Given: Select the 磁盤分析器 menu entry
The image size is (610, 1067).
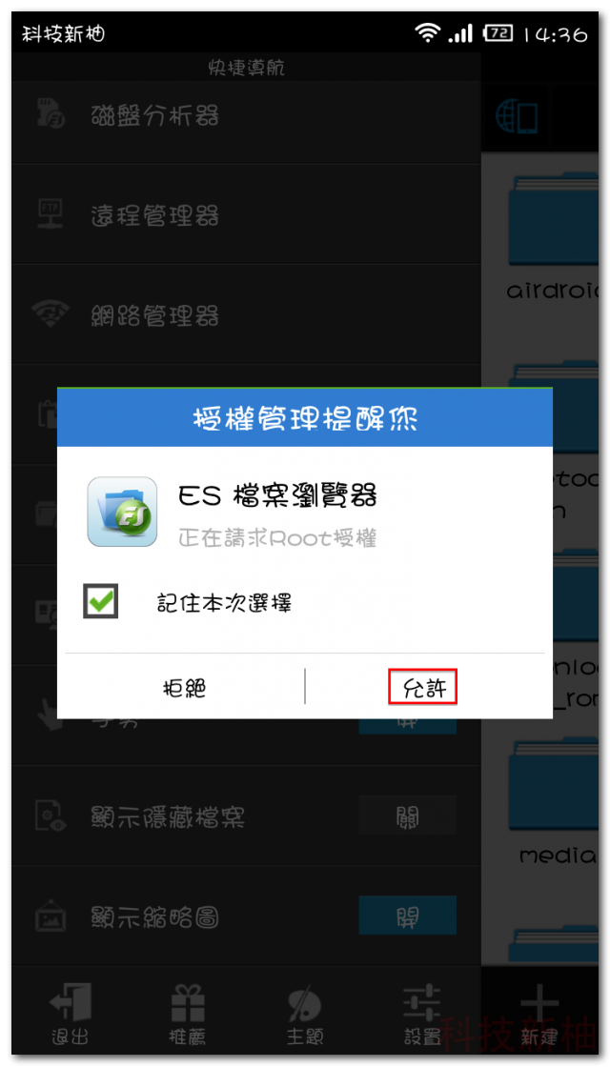Looking at the screenshot, I should point(246,114).
